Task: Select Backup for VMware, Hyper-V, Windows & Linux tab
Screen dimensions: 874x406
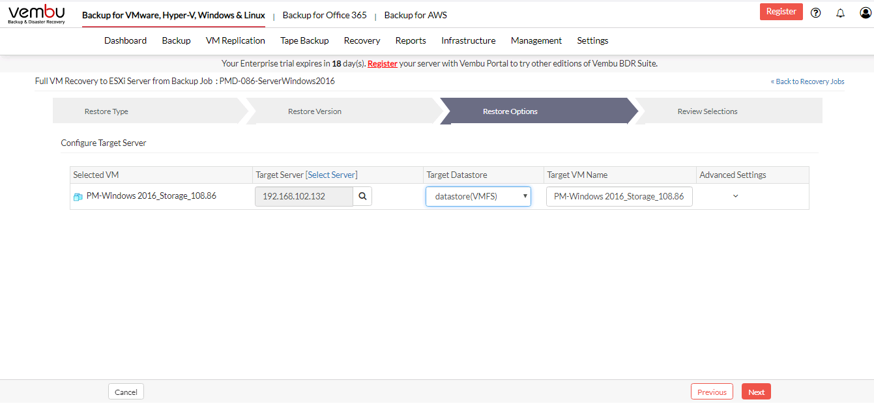Action: pyautogui.click(x=173, y=15)
